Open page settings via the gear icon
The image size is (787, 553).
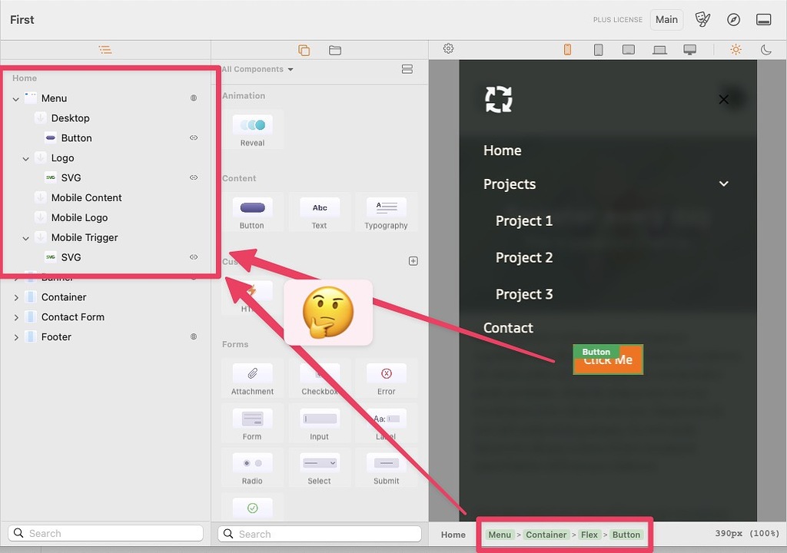[448, 48]
